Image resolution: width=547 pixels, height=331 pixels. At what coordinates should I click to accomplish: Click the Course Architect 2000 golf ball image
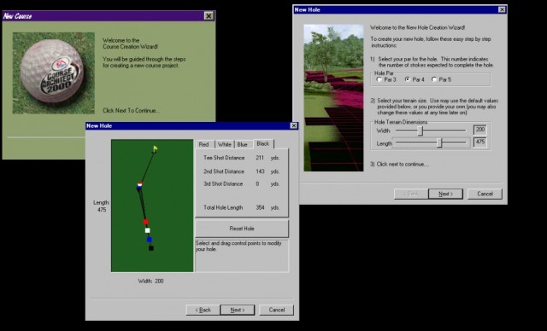[x=54, y=73]
